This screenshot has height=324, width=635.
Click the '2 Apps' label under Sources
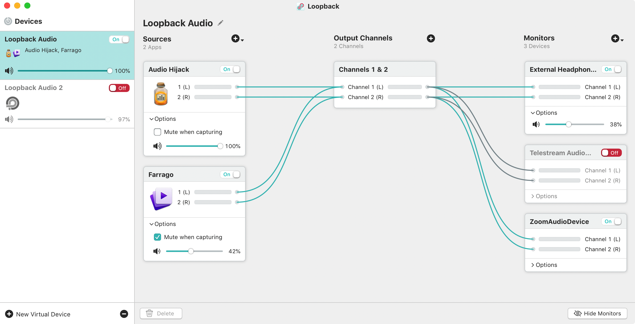point(152,47)
